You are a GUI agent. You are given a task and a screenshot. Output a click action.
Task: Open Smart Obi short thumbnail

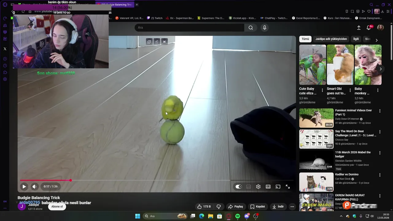tap(340, 65)
